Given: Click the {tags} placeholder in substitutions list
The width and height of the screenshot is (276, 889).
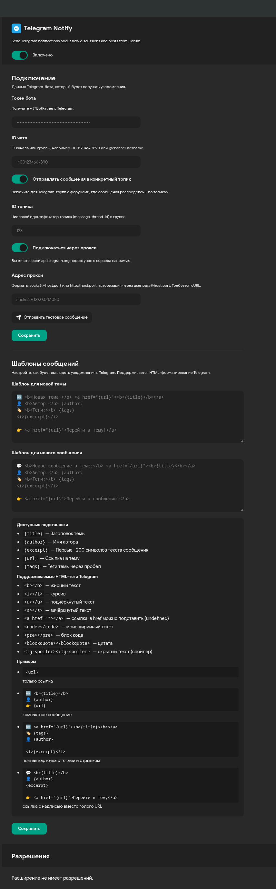Looking at the screenshot, I should [32, 566].
